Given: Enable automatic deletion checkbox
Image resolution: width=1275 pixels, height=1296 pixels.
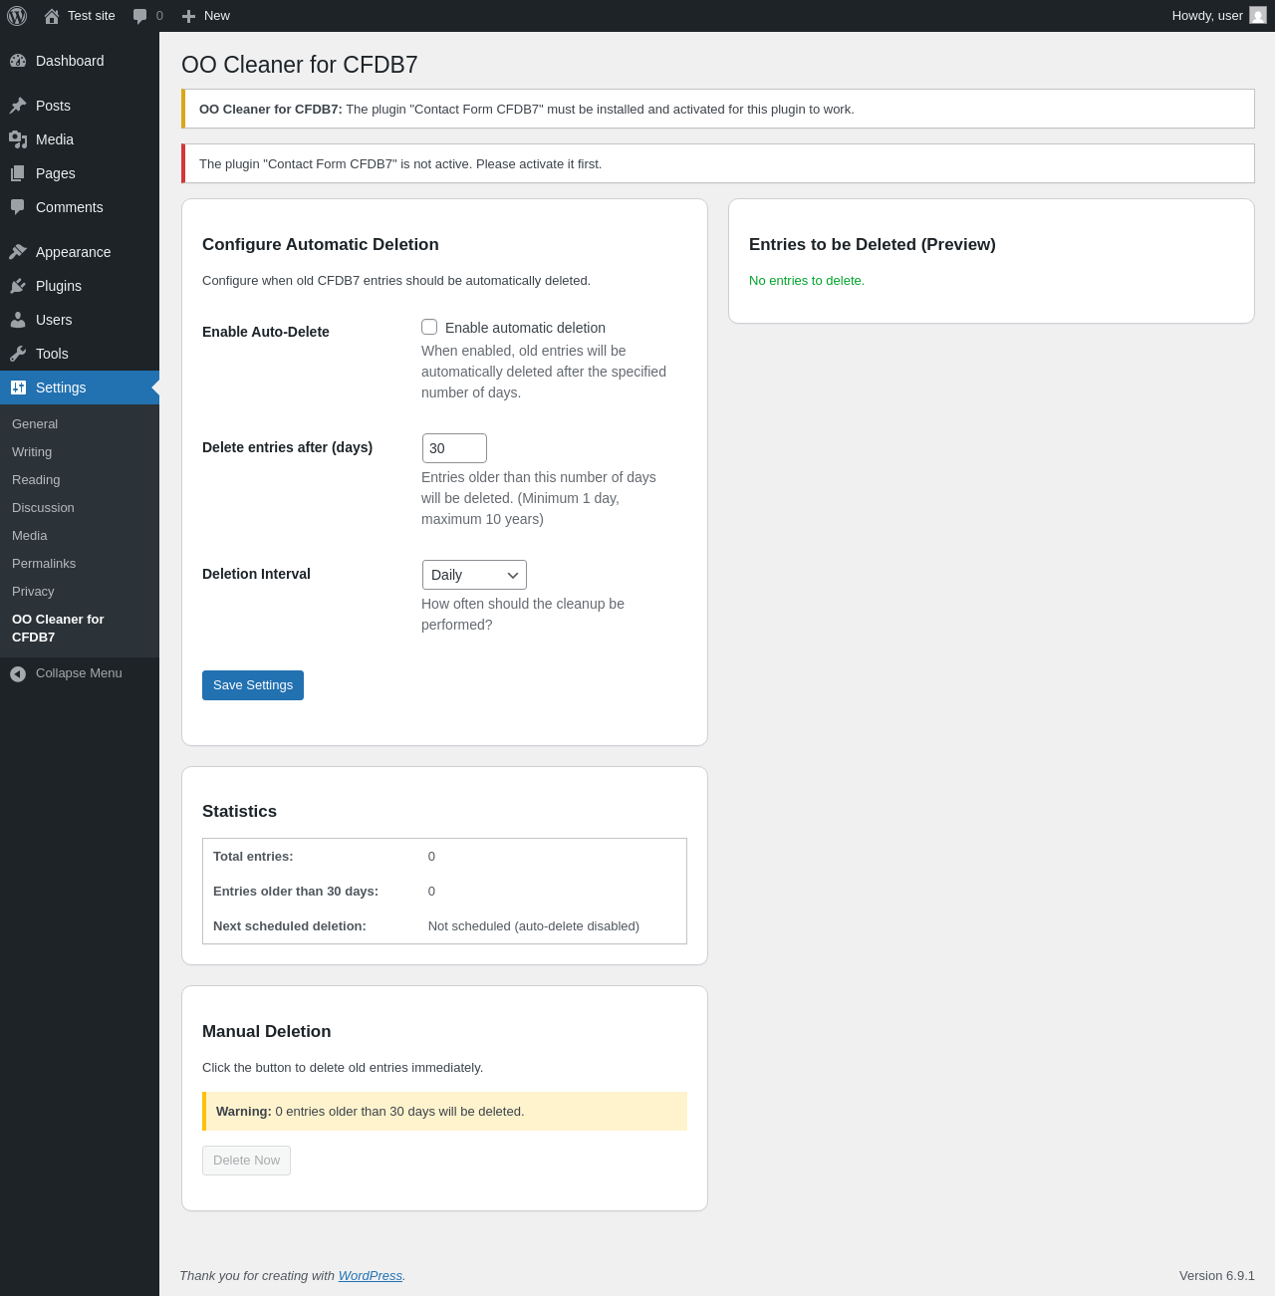Looking at the screenshot, I should point(429,327).
